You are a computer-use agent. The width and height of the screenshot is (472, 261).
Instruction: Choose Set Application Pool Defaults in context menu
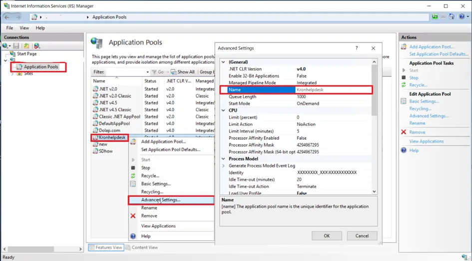[x=171, y=150]
